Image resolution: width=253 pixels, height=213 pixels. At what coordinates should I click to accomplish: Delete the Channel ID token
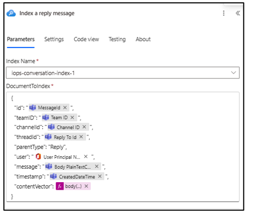tap(84, 127)
